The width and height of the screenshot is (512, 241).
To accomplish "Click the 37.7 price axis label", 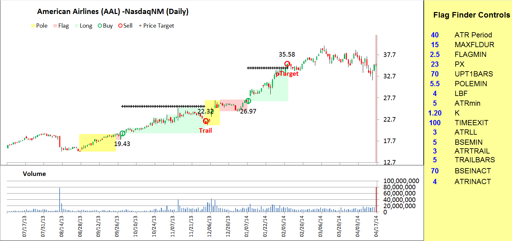I will click(x=390, y=55).
